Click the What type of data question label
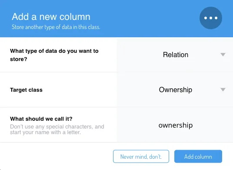This screenshot has width=233, height=170. (x=54, y=55)
